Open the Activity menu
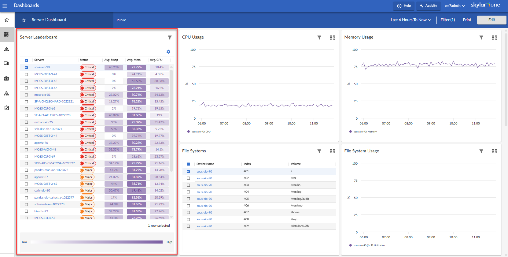The width and height of the screenshot is (508, 257). point(428,6)
